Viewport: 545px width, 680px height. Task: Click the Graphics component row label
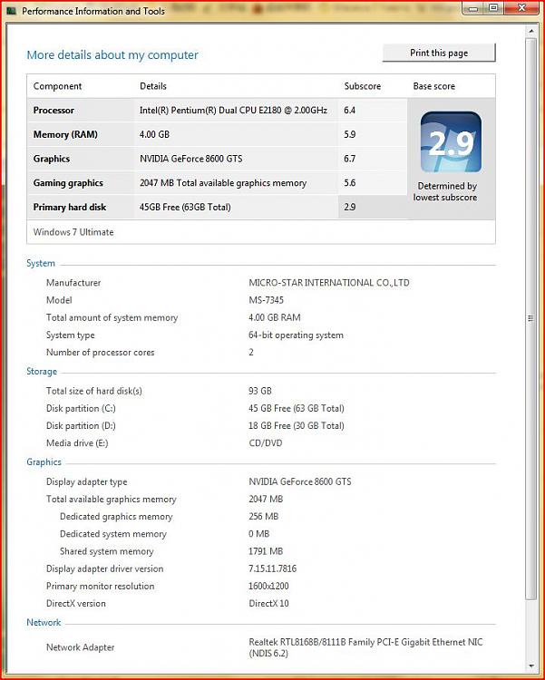coord(51,159)
